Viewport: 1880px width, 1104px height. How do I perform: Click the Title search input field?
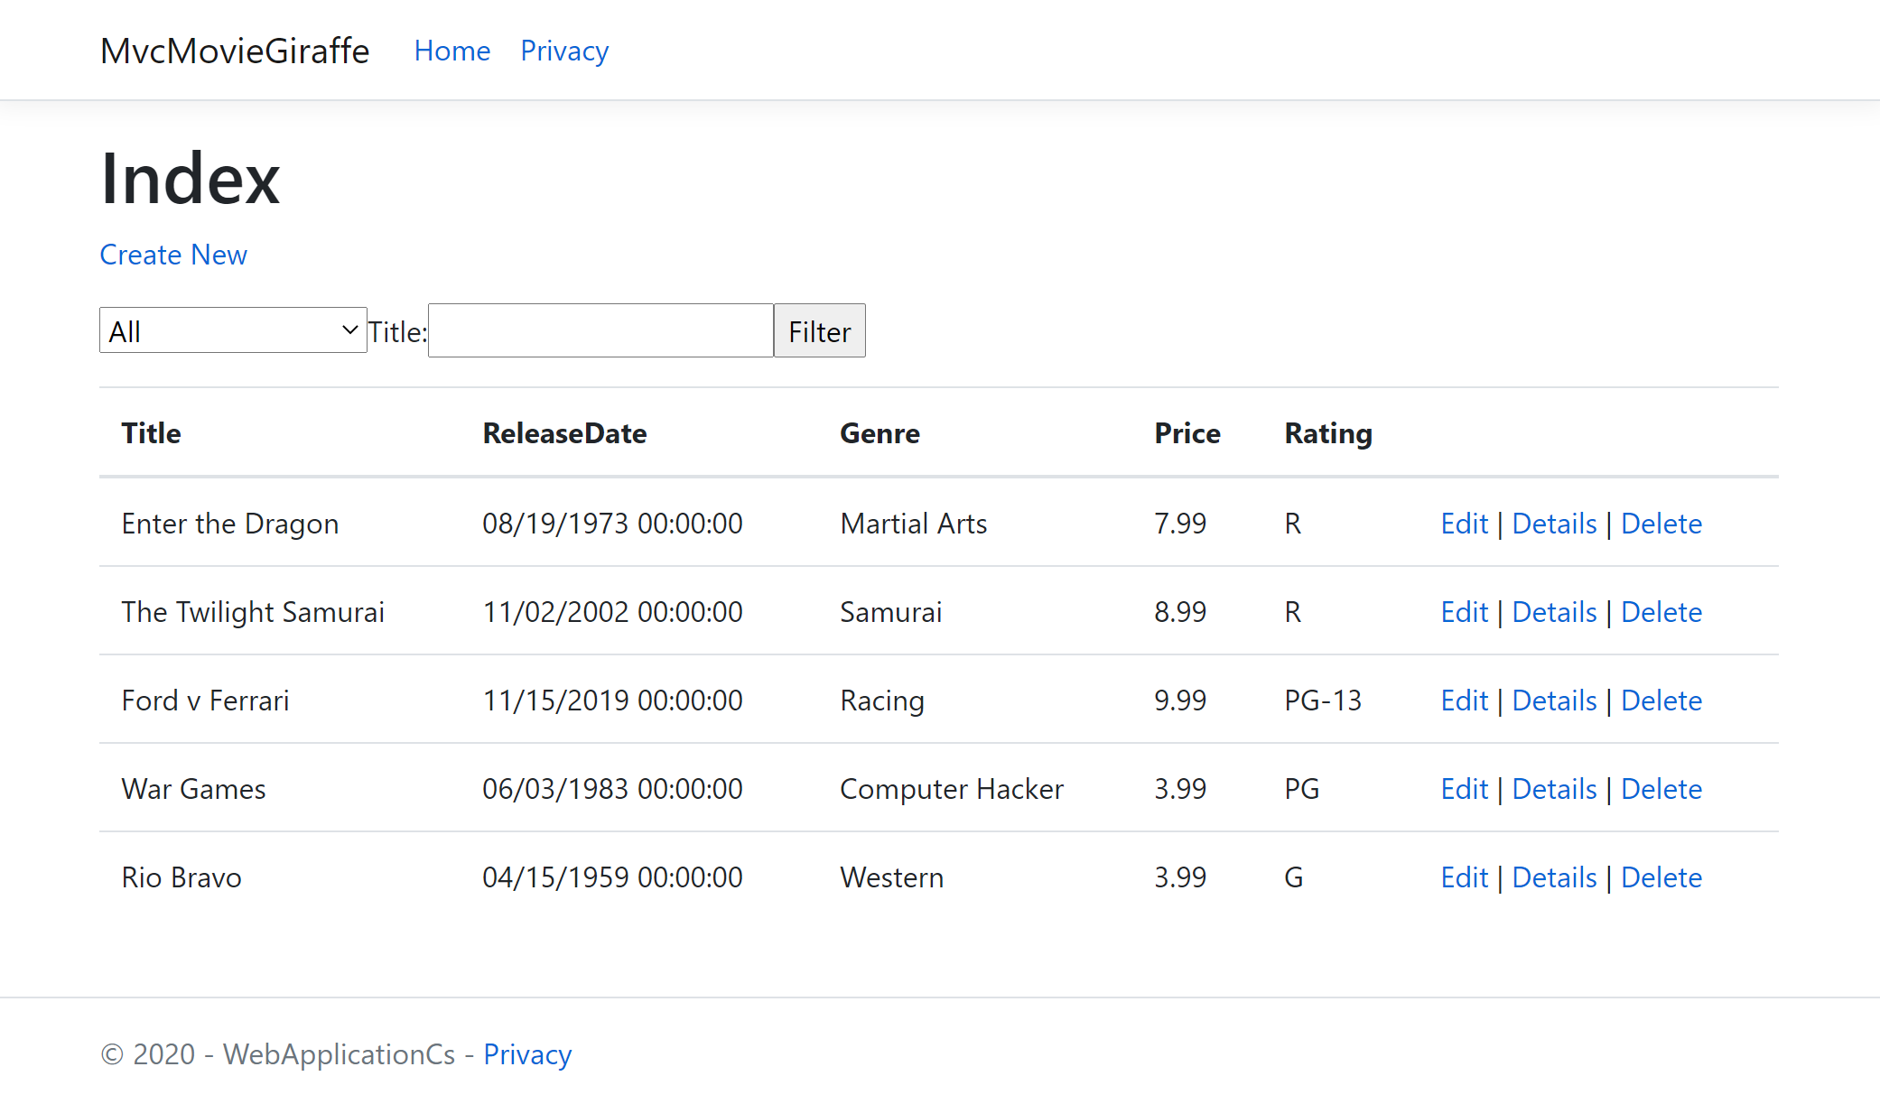(x=600, y=331)
